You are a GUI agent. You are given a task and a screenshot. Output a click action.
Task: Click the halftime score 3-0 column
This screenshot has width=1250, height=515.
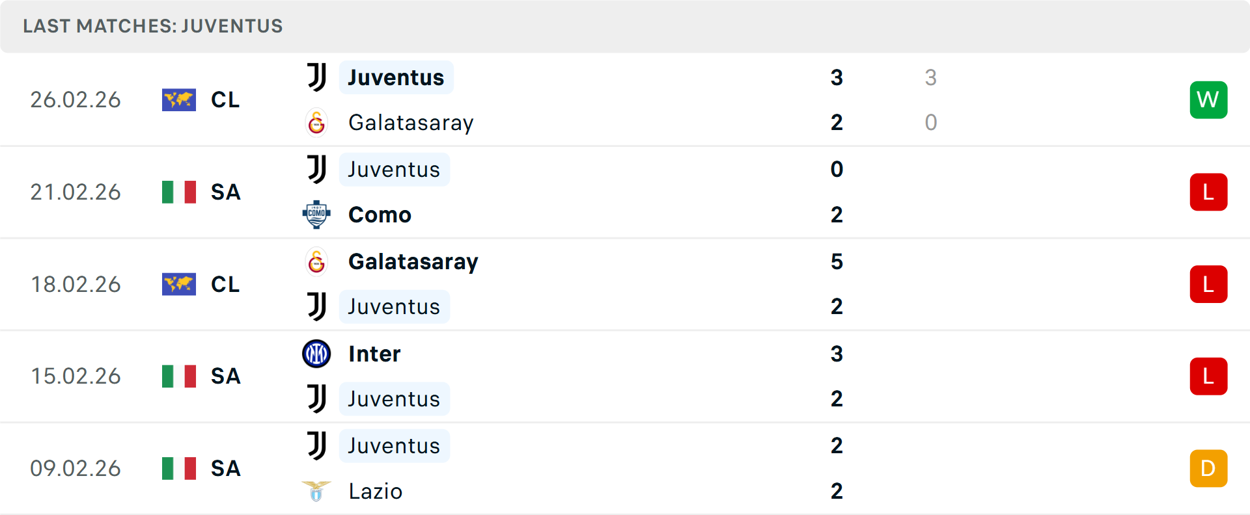click(931, 99)
